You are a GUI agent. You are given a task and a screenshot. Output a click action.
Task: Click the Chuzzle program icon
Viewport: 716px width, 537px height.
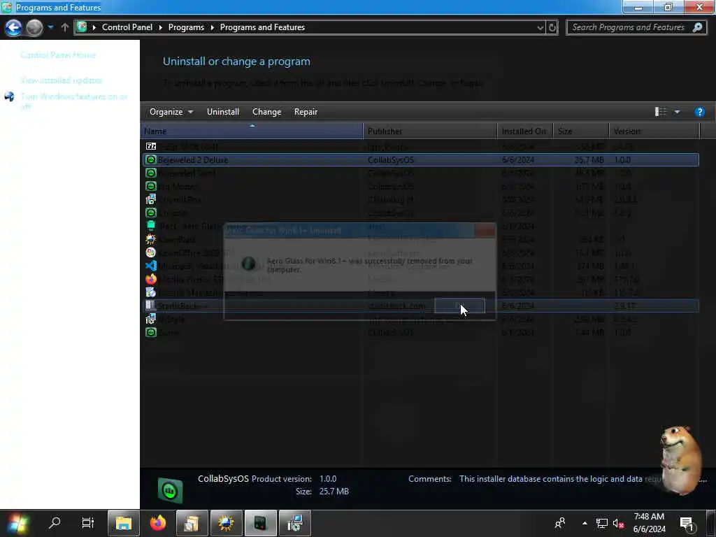pos(151,213)
